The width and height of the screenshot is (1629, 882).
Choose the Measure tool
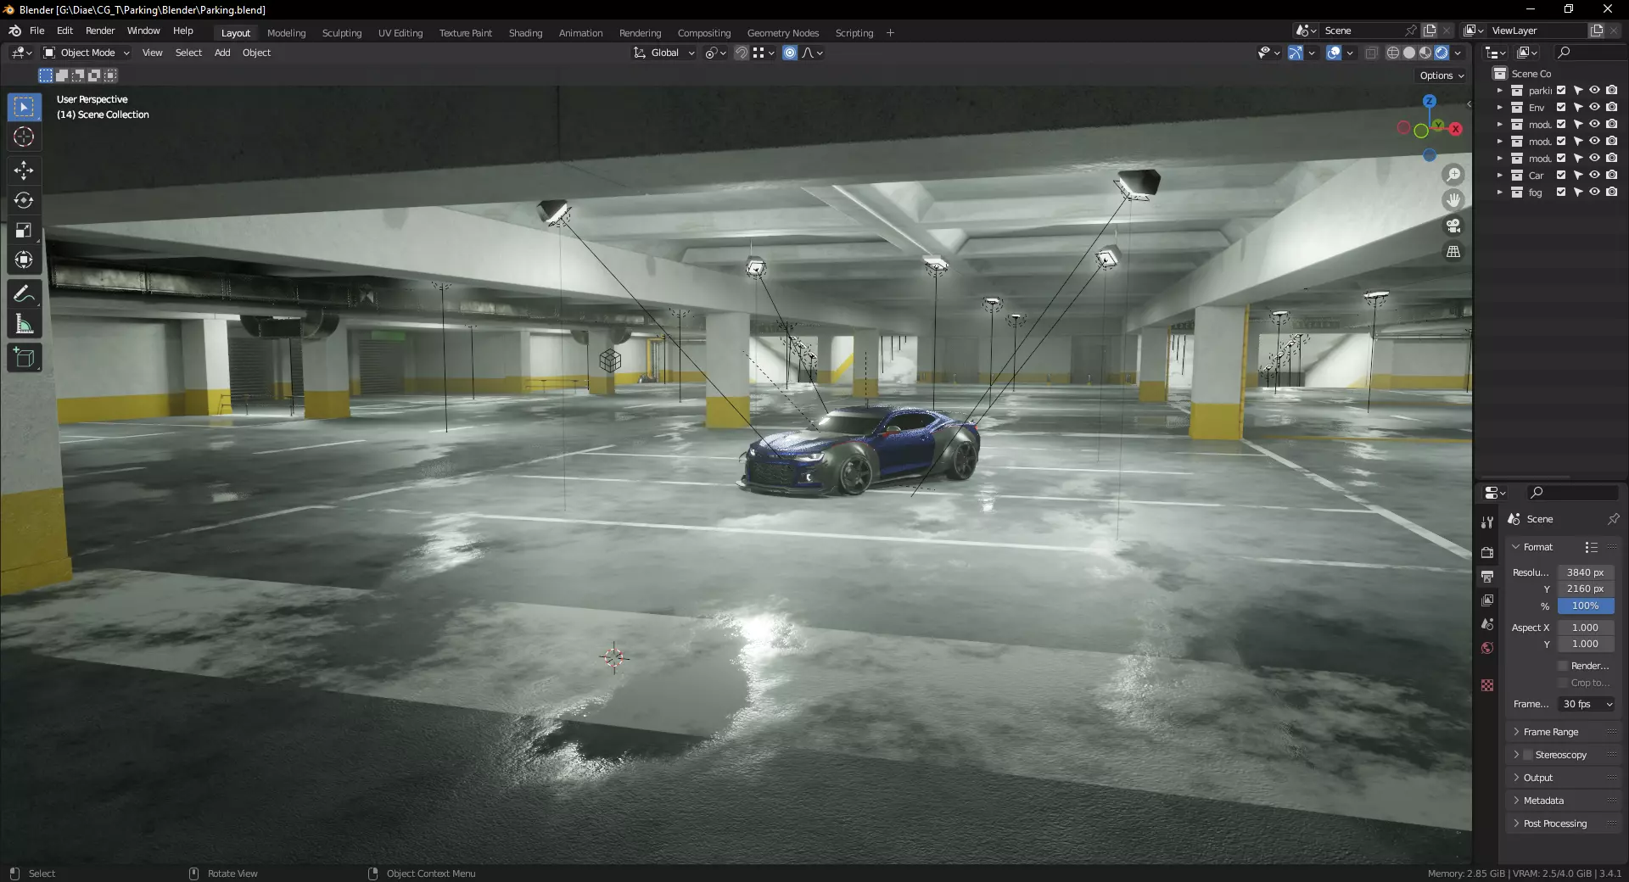tap(24, 324)
